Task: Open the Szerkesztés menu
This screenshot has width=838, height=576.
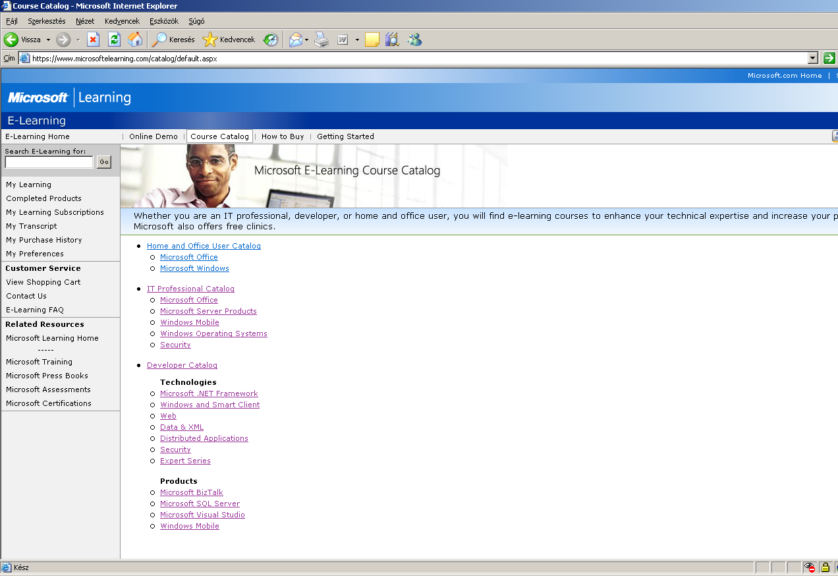Action: tap(47, 21)
